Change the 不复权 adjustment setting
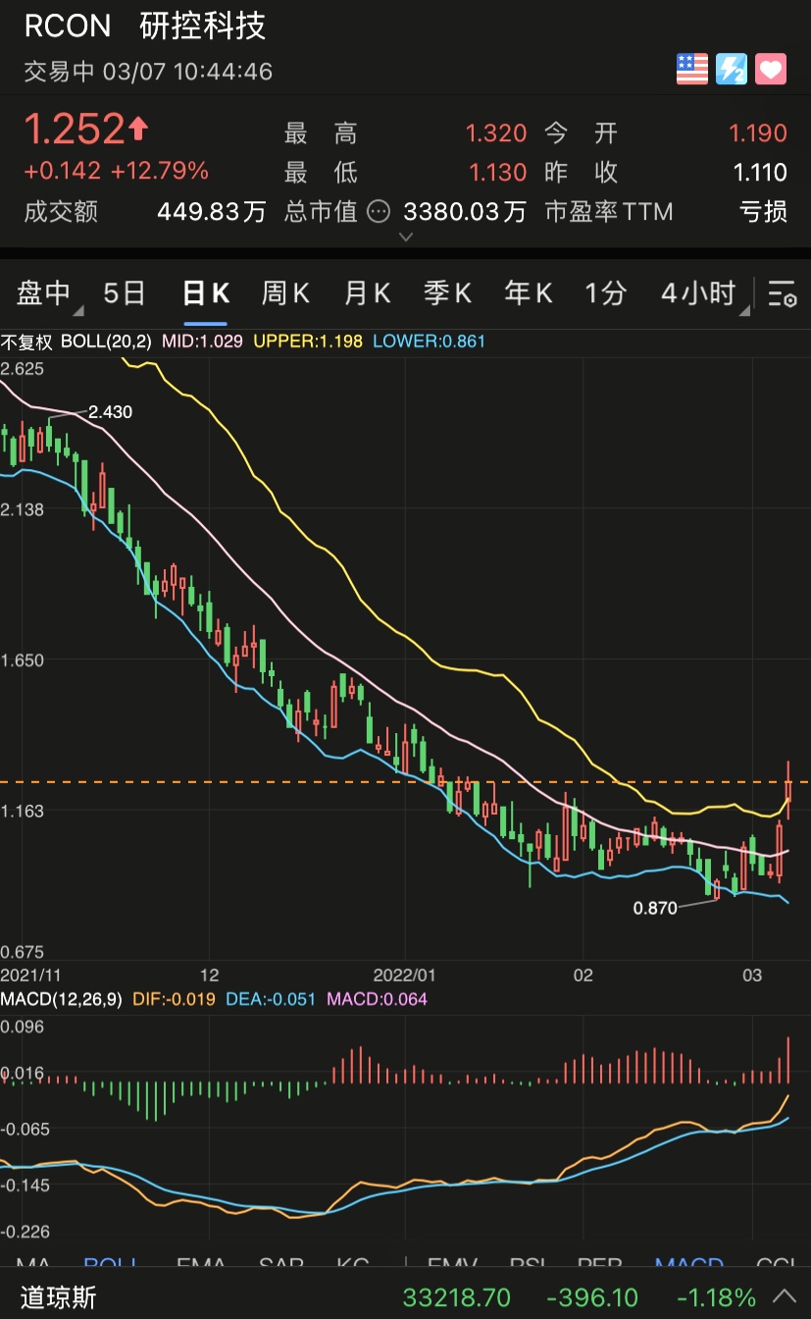This screenshot has width=811, height=1319. click(26, 342)
